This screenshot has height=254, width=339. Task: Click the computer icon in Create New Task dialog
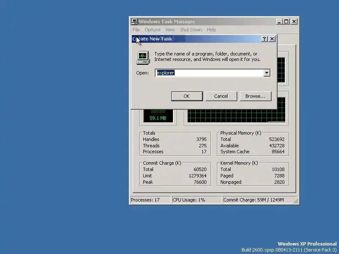(143, 58)
